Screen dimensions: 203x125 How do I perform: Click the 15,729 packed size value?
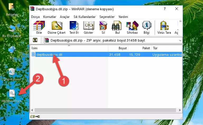pos(135,54)
